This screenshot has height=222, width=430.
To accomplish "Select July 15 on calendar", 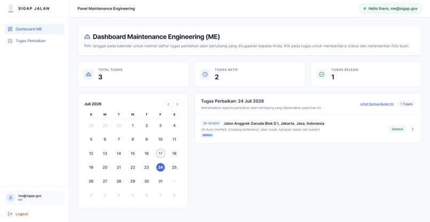I will [133, 153].
